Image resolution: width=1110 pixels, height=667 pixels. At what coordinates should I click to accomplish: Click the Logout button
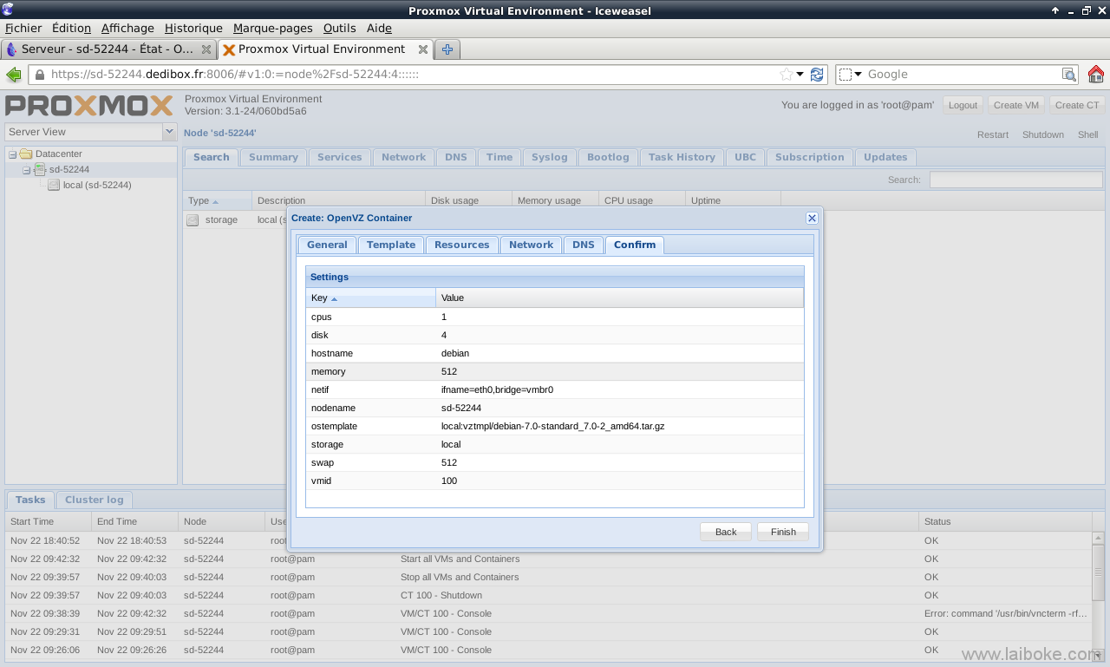click(963, 105)
